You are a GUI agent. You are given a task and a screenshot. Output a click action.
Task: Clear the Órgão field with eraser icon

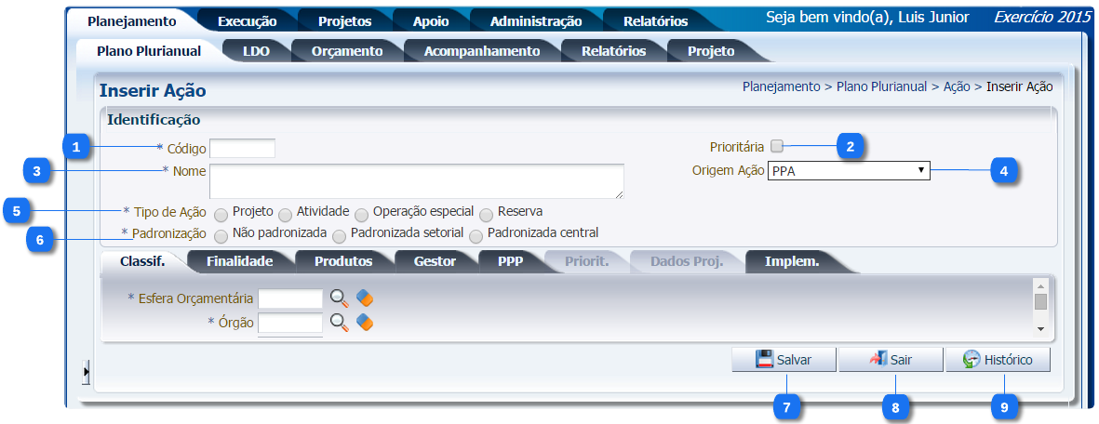point(365,323)
